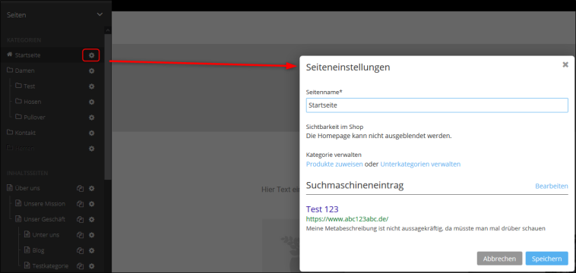Open settings gear for Damen category
This screenshot has height=273, width=576.
(x=91, y=71)
